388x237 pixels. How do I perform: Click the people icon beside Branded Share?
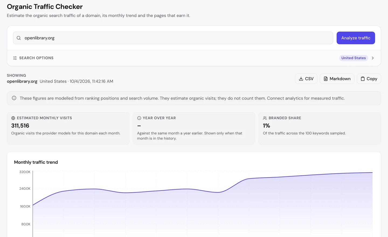coord(265,118)
